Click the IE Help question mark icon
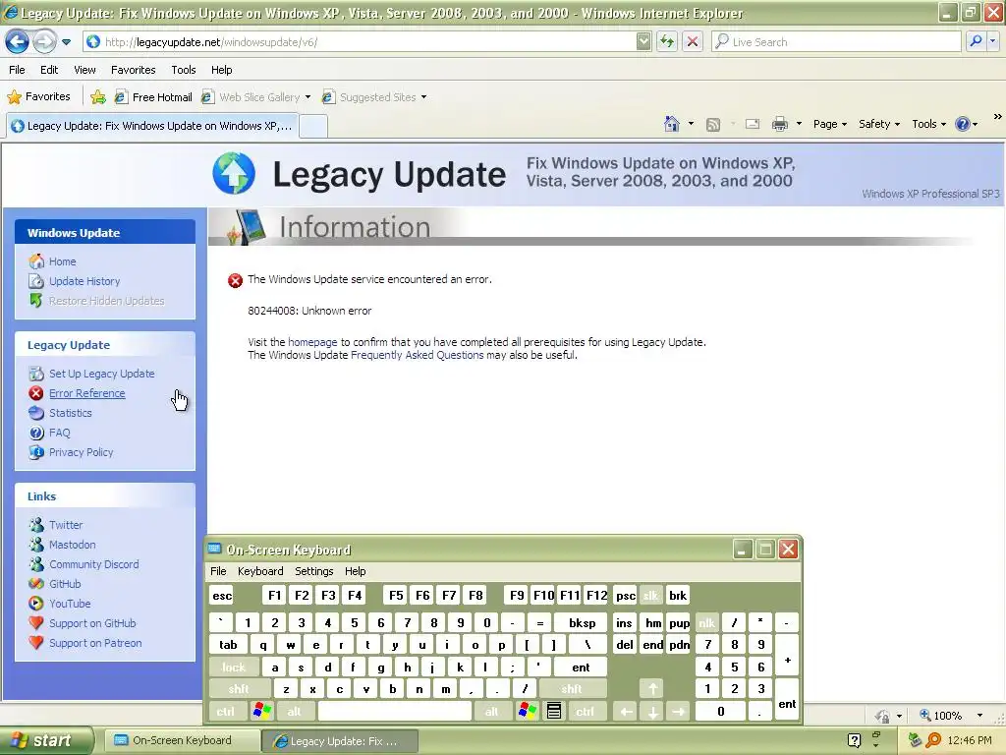This screenshot has height=755, width=1006. pyautogui.click(x=963, y=124)
